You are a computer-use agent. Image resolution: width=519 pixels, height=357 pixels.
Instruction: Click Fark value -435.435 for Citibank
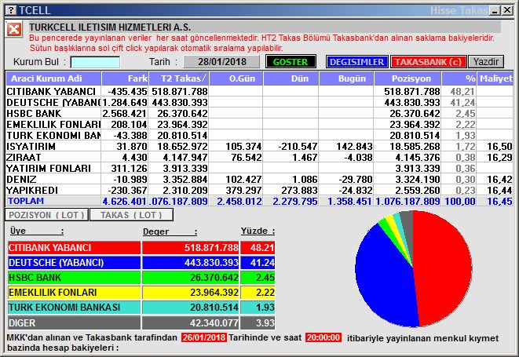pyautogui.click(x=127, y=91)
